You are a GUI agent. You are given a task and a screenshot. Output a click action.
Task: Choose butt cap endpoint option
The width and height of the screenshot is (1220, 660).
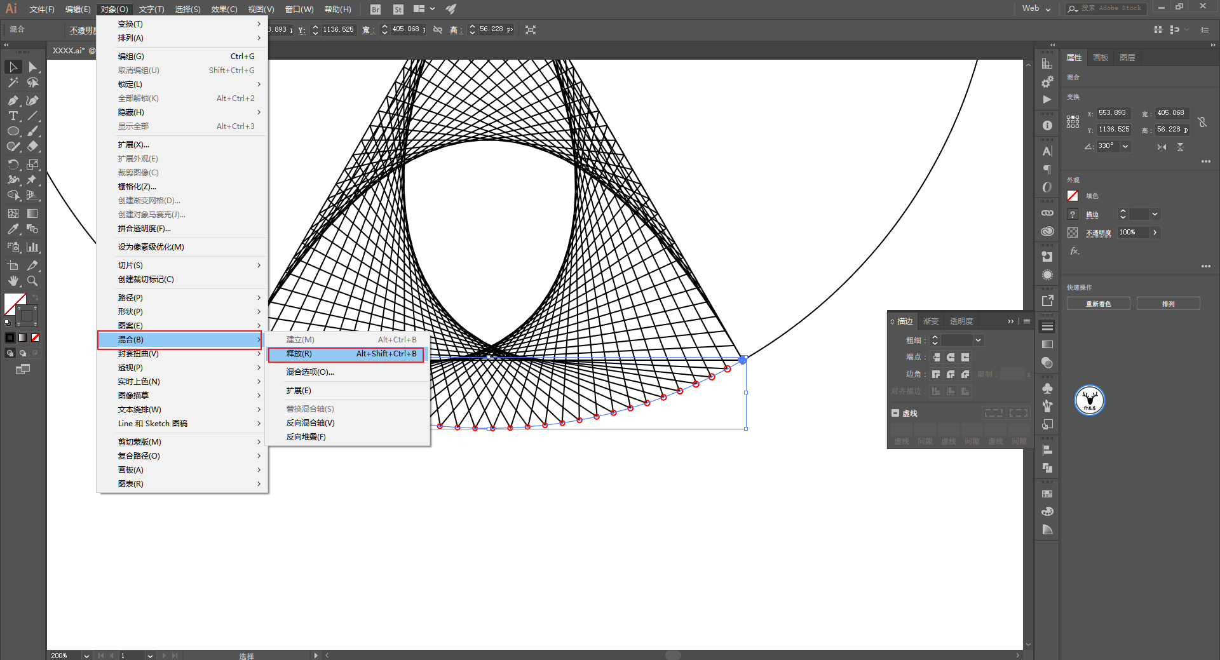[x=936, y=357]
